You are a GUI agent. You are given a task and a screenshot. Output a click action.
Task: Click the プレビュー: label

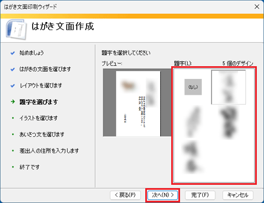point(112,63)
